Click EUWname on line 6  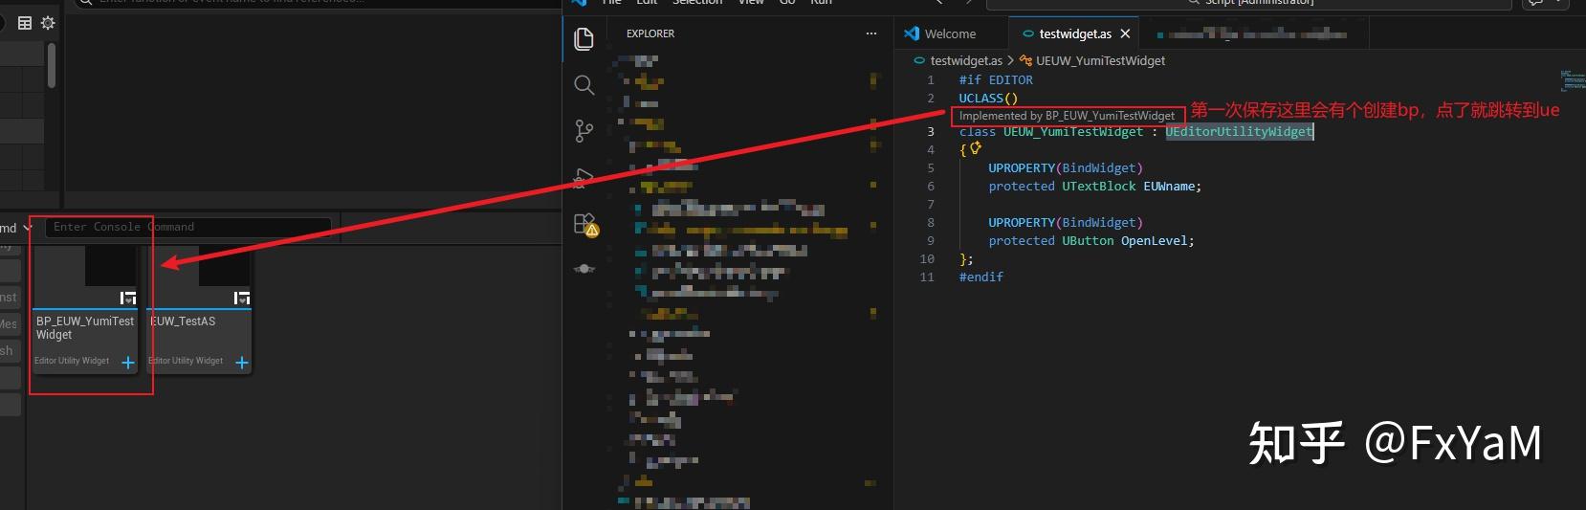(x=1169, y=187)
